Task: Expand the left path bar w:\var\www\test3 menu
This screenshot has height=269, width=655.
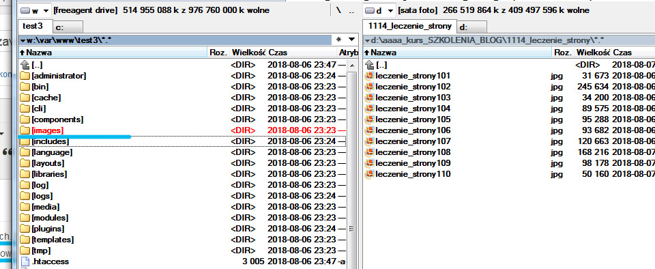Action: 23,40
